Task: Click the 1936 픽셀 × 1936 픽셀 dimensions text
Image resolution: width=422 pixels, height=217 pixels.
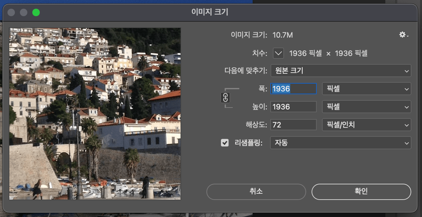Action: pos(328,53)
